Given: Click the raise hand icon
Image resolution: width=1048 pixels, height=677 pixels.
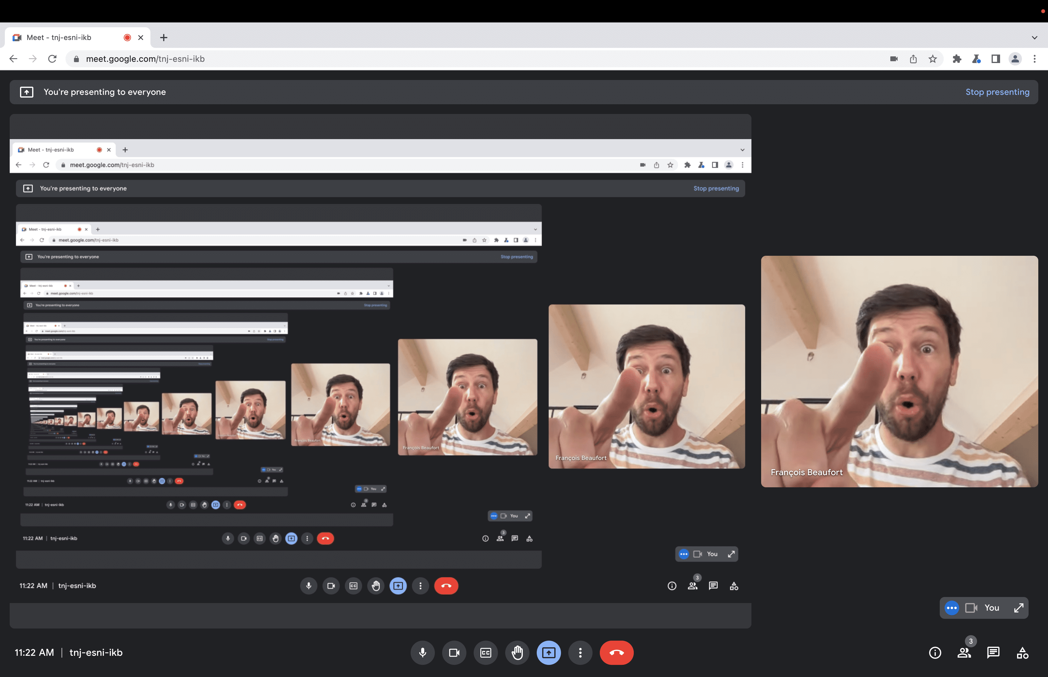Looking at the screenshot, I should [x=517, y=652].
